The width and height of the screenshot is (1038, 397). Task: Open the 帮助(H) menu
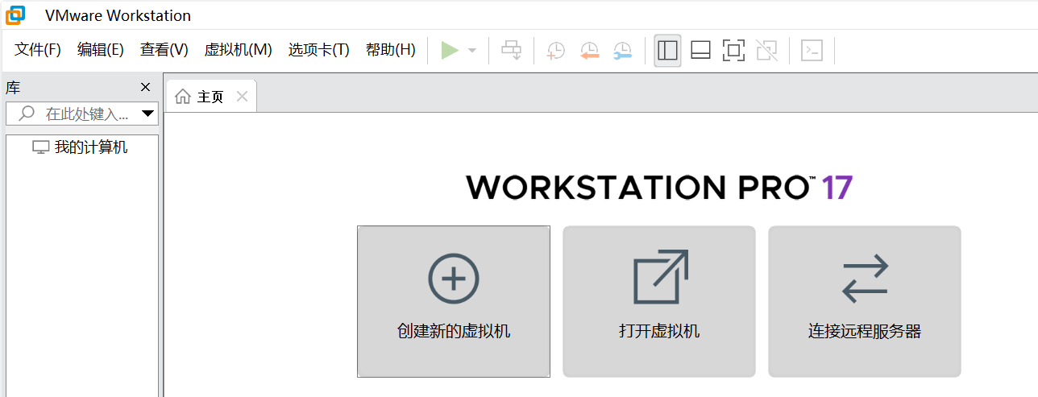click(x=391, y=50)
